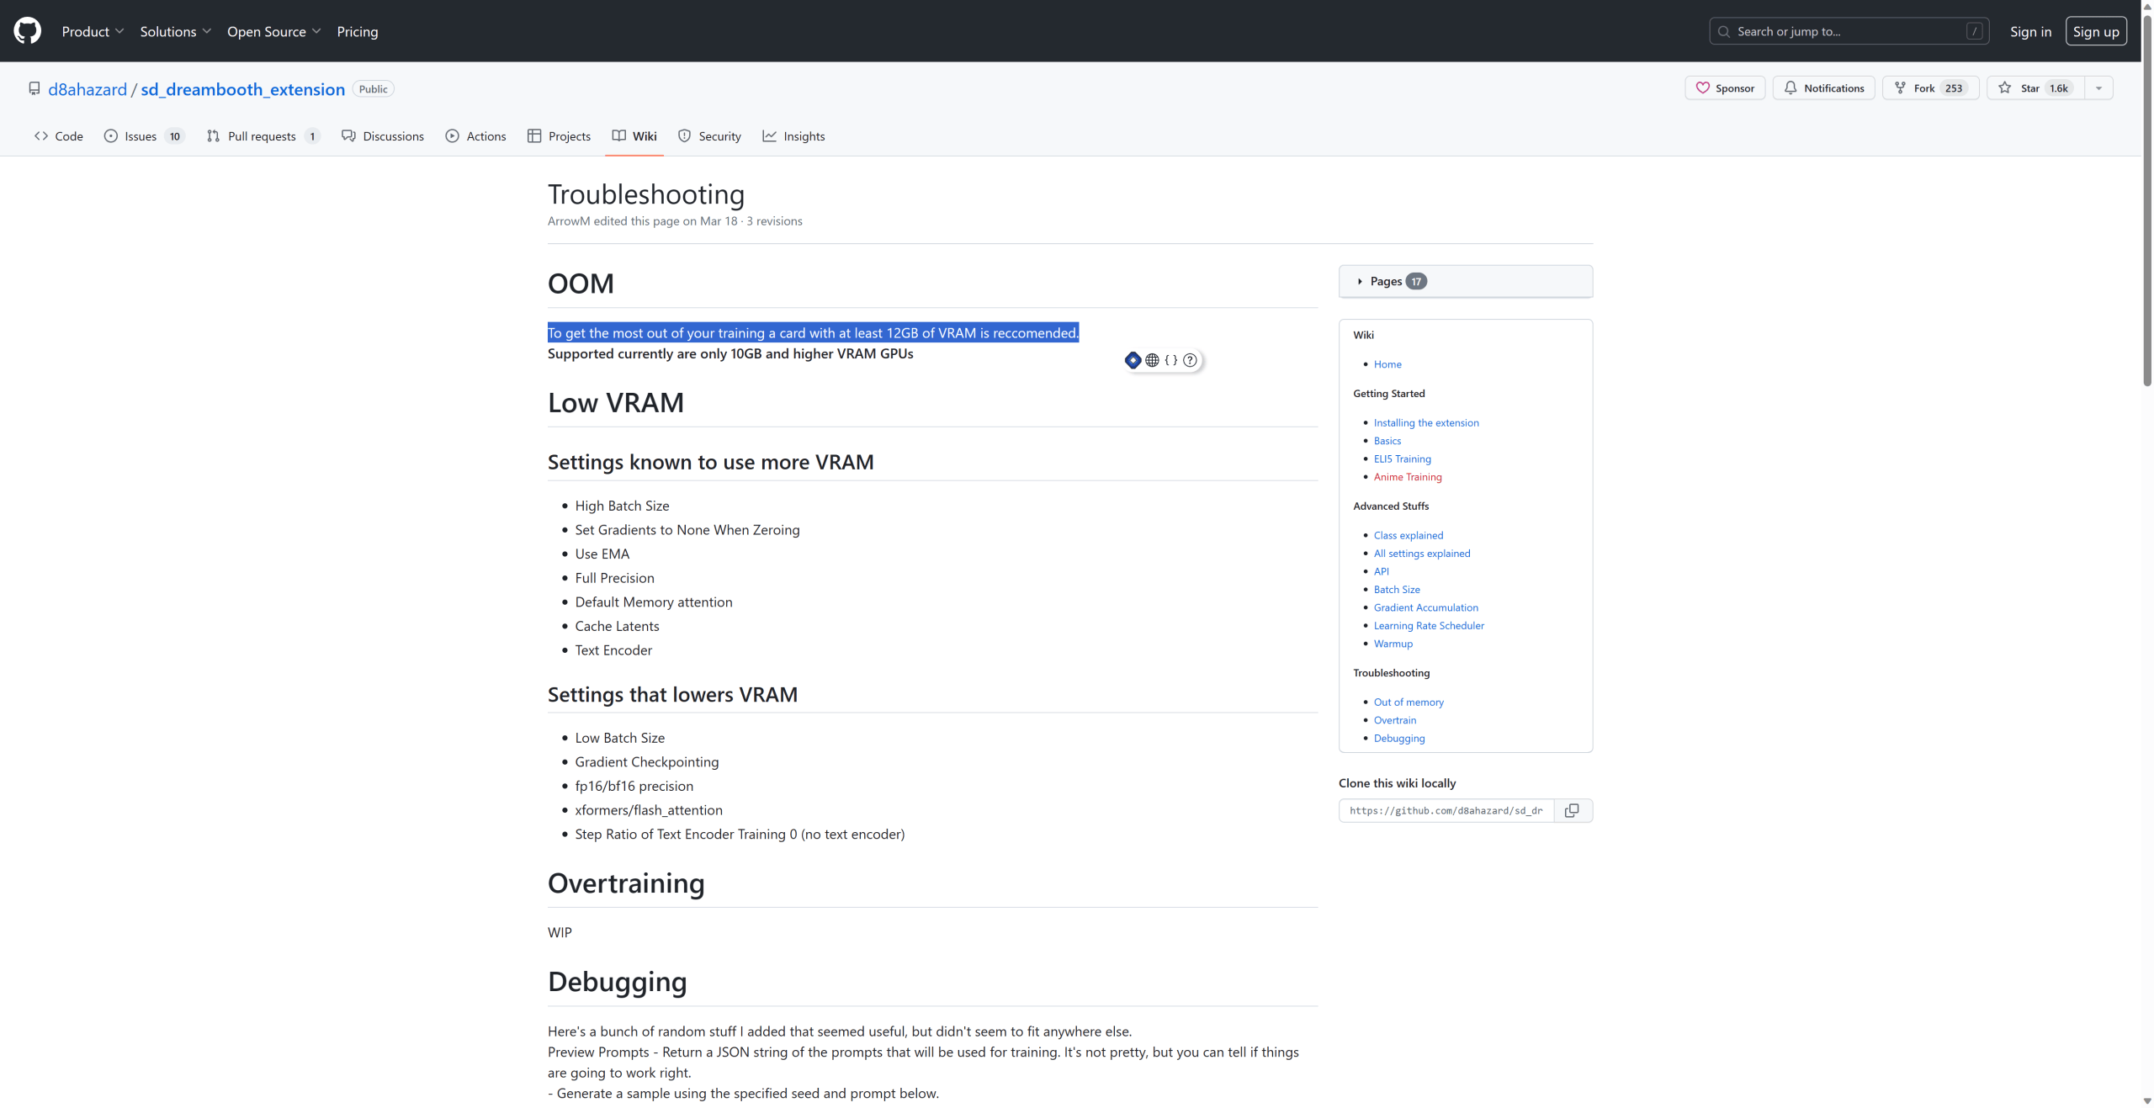This screenshot has width=2154, height=1108.
Task: Click the question mark help icon in the popup
Action: pyautogui.click(x=1190, y=360)
